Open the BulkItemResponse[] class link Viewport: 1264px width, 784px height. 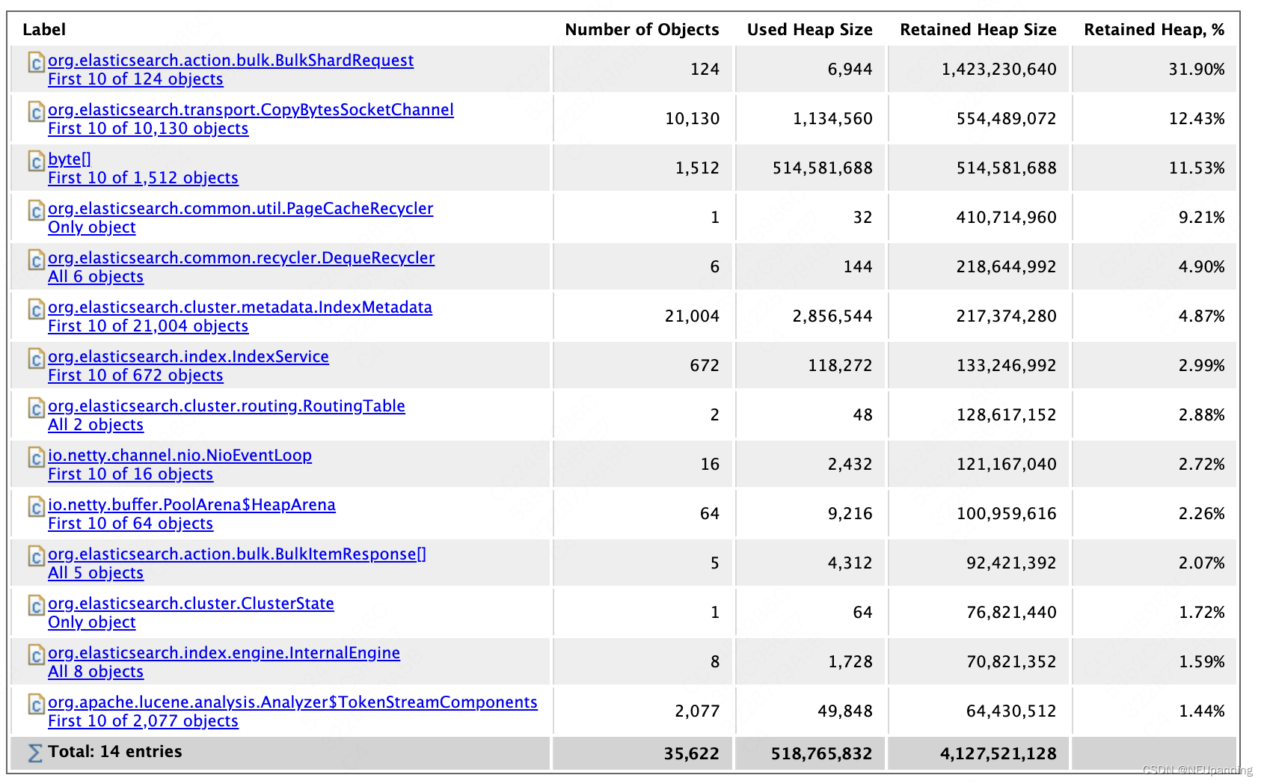click(237, 554)
